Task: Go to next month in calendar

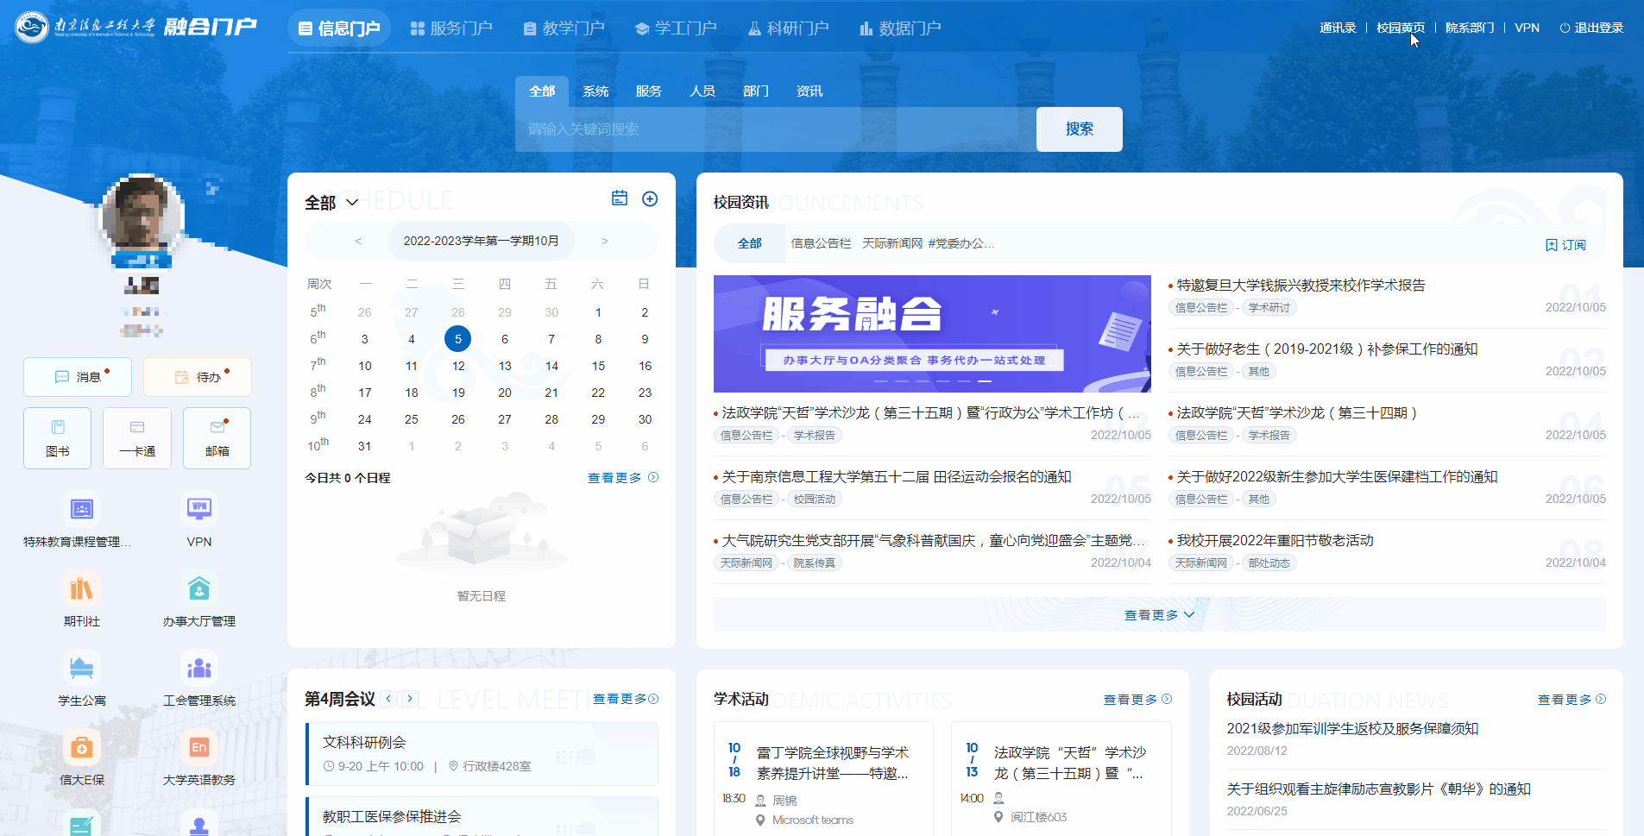Action: pyautogui.click(x=604, y=242)
